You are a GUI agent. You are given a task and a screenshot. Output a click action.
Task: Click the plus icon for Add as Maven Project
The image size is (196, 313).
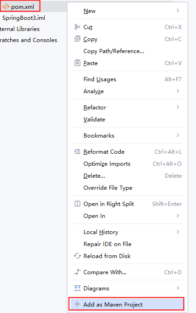coord(77,304)
